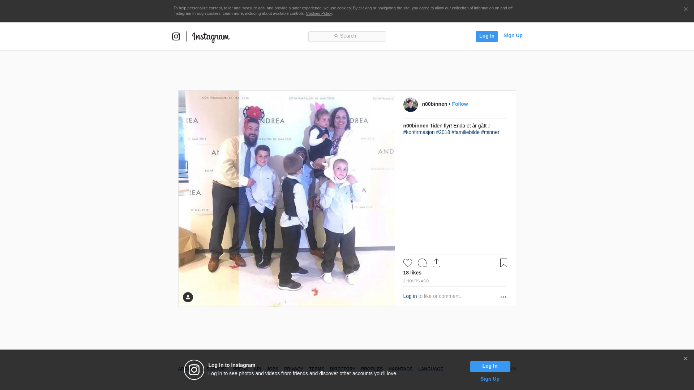Open more options three-dot menu
The image size is (694, 390).
(503, 297)
